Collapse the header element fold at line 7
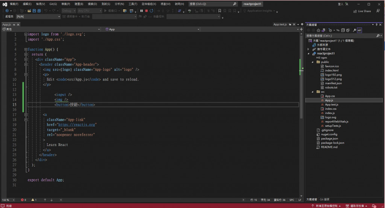 pos(26,64)
